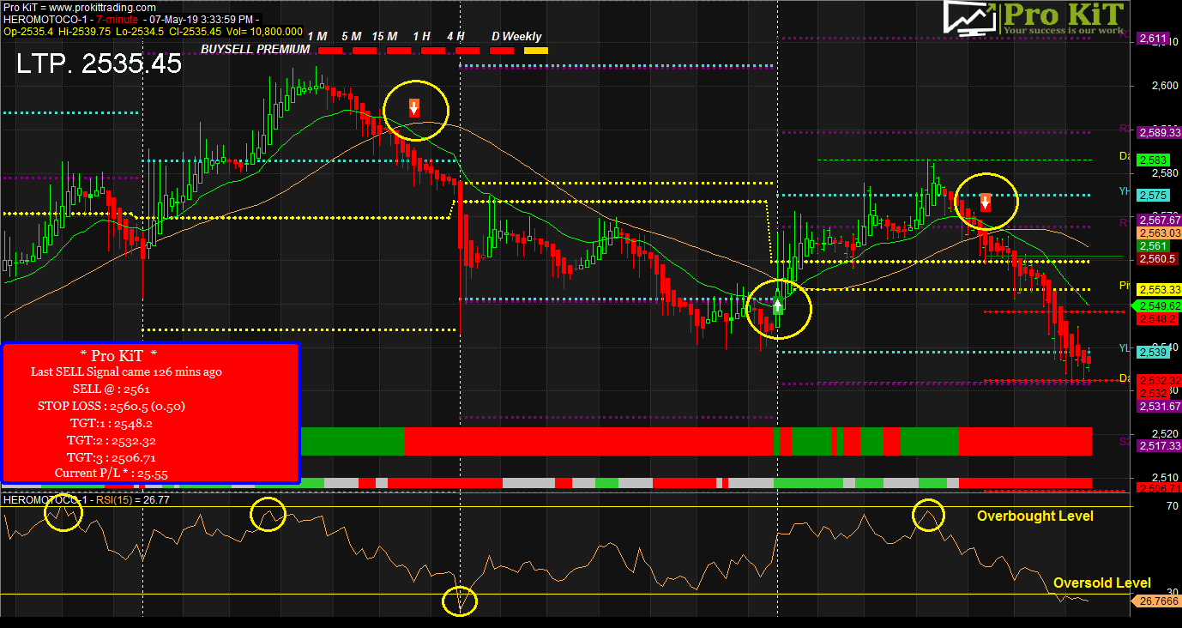The width and height of the screenshot is (1182, 628).
Task: Click the green 2,549.62 current price pointer
Action: tap(1156, 305)
